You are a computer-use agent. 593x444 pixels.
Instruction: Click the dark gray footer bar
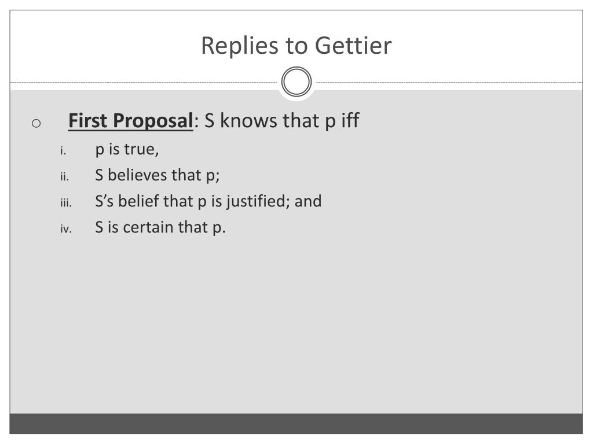(296, 424)
